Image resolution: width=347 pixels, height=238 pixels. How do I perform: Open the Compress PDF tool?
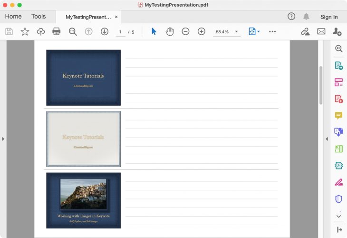(338, 165)
